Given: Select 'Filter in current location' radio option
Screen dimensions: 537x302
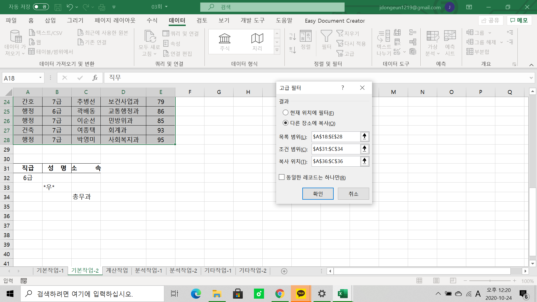Looking at the screenshot, I should 286,113.
